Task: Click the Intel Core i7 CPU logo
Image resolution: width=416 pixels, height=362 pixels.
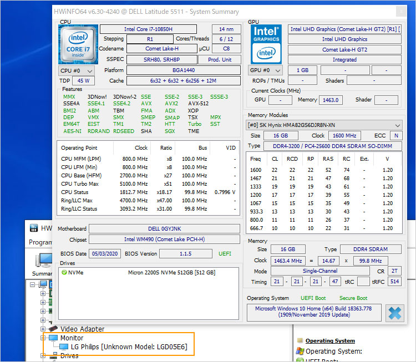Action: 78,44
